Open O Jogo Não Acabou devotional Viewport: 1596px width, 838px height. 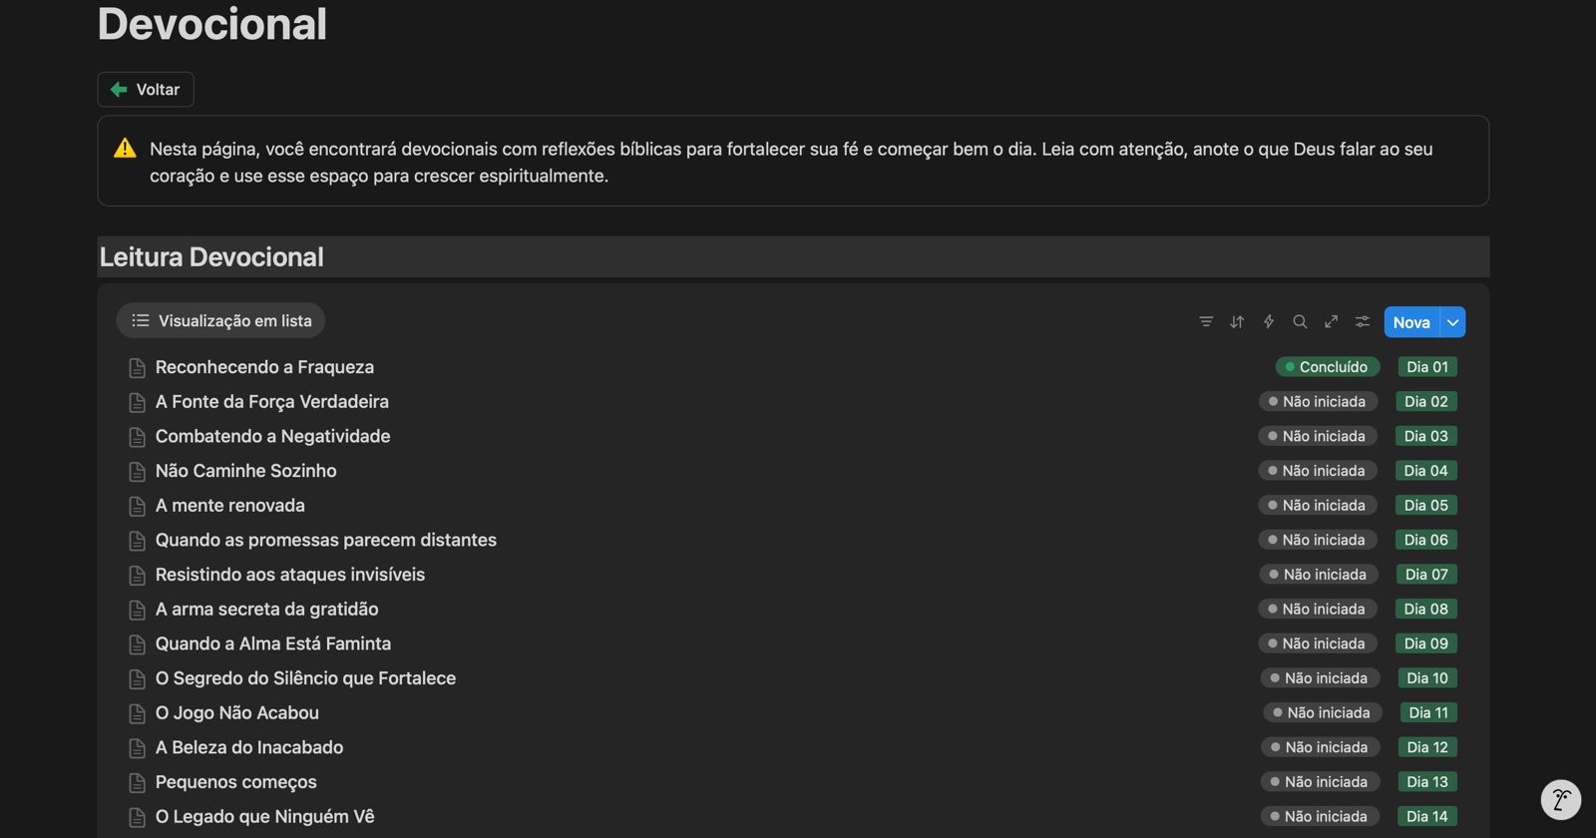tap(236, 713)
